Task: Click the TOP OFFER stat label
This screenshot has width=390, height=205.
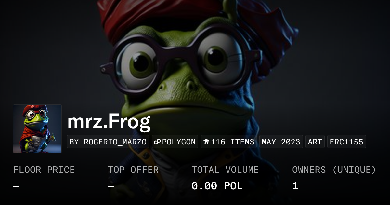Action: tap(133, 170)
